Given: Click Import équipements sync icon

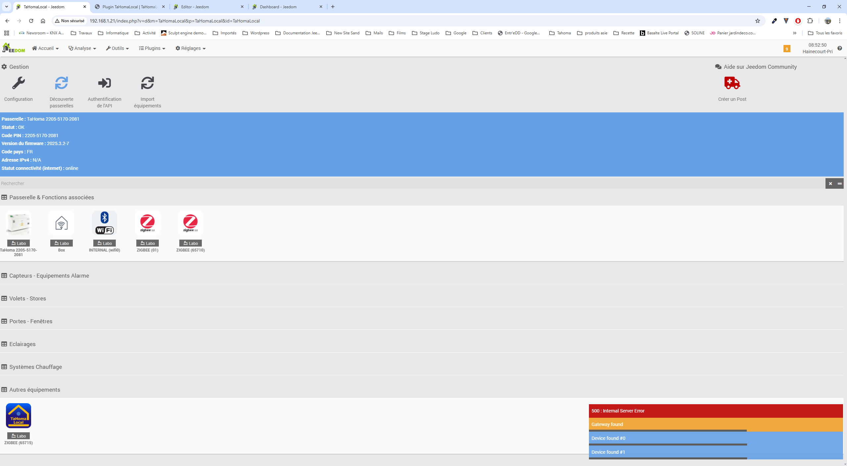Looking at the screenshot, I should click(148, 83).
